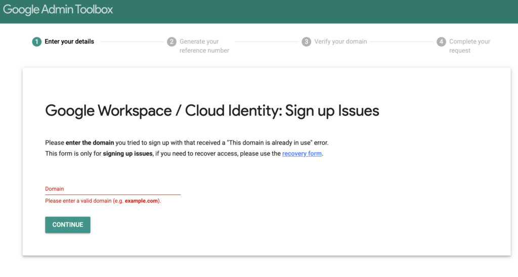Select step 1 circle icon
Screen dimensions: 518x277
click(x=36, y=42)
